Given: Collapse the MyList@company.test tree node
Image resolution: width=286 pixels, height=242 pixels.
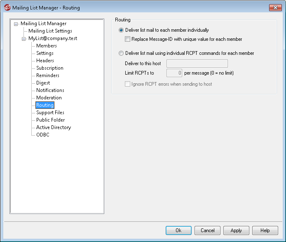Looking at the screenshot, I should (24, 39).
